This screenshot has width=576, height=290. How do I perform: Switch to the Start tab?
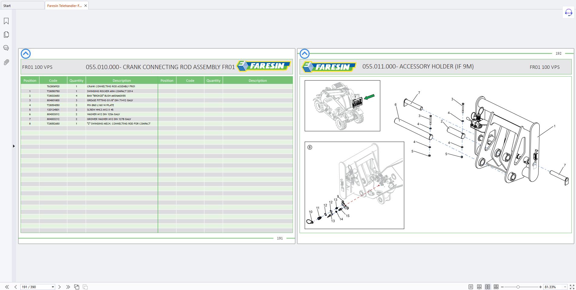[22, 5]
